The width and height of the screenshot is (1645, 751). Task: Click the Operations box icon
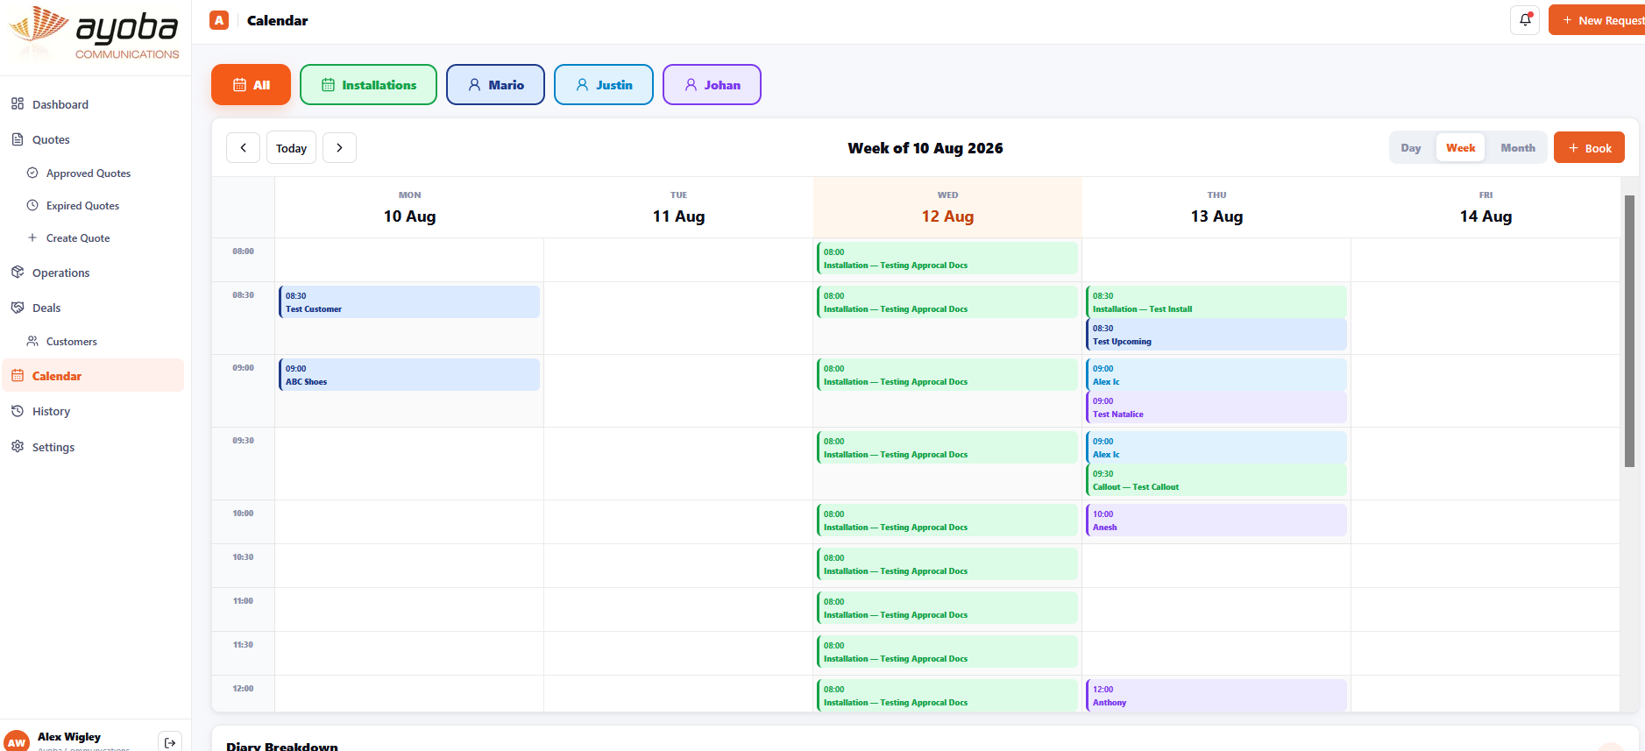pos(18,273)
